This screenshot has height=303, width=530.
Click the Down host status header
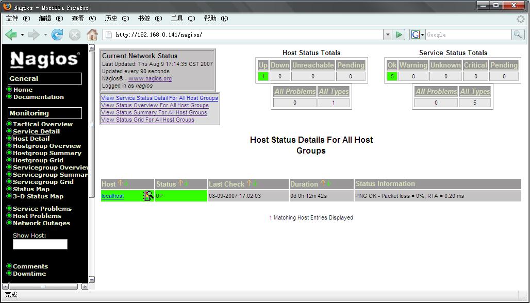point(280,65)
